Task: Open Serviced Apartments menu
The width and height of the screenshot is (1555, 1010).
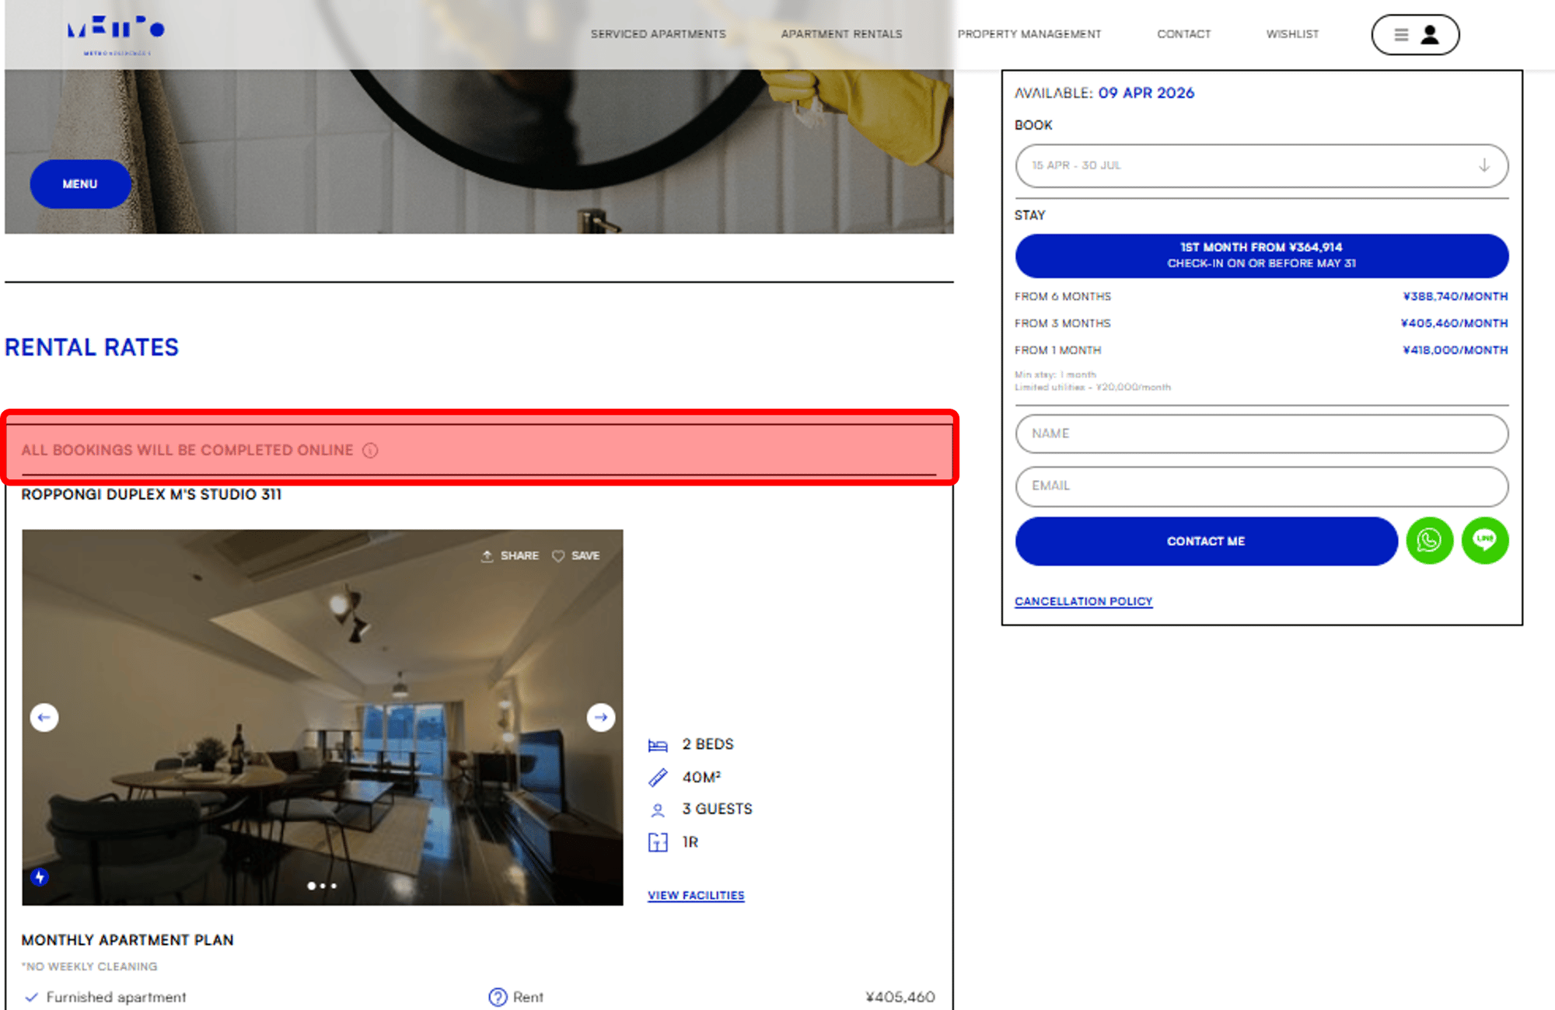Action: (x=658, y=34)
